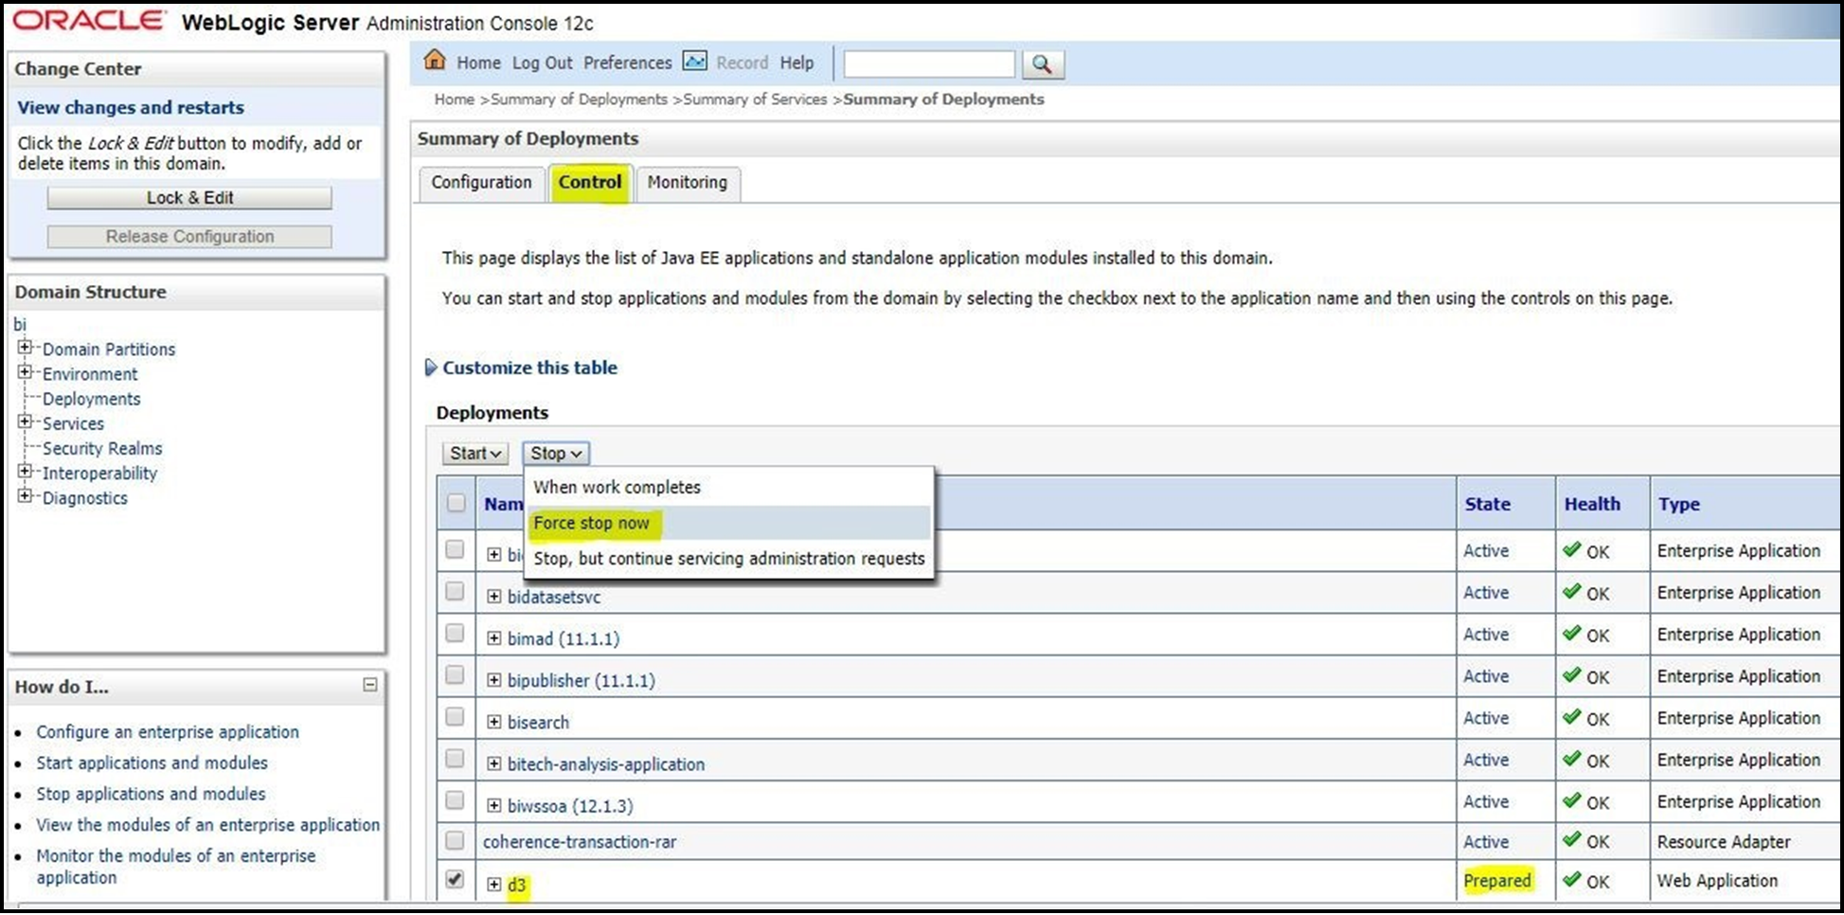Expand the bipublisher (11.1.1) row
This screenshot has height=915, width=1844.
click(494, 680)
